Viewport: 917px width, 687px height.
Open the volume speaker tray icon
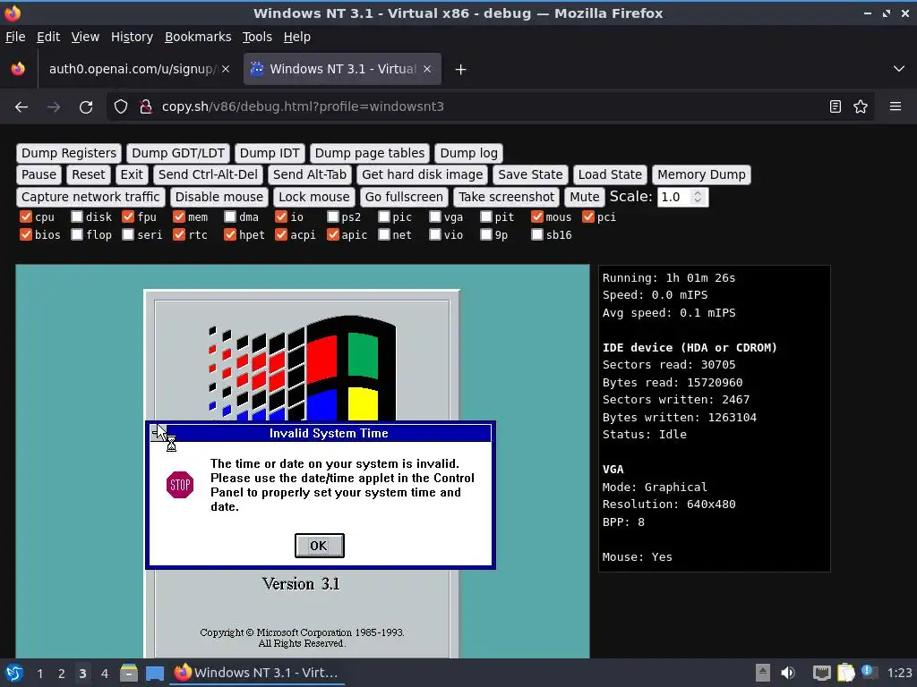[788, 673]
